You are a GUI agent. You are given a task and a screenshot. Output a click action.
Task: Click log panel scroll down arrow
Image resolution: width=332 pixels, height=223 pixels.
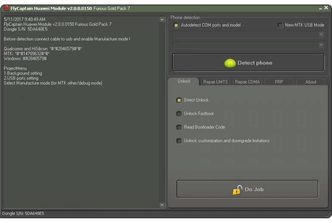point(162,205)
